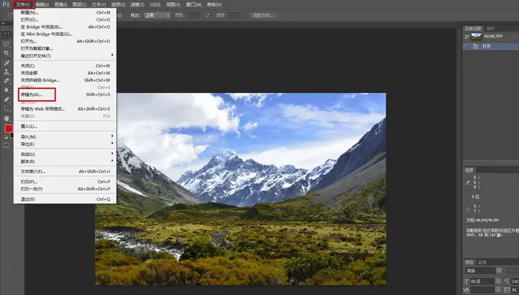This screenshot has width=519, height=295.
Task: Select the Crop tool
Action: point(6,53)
